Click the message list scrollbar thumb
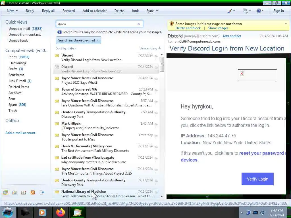 pos(162,64)
